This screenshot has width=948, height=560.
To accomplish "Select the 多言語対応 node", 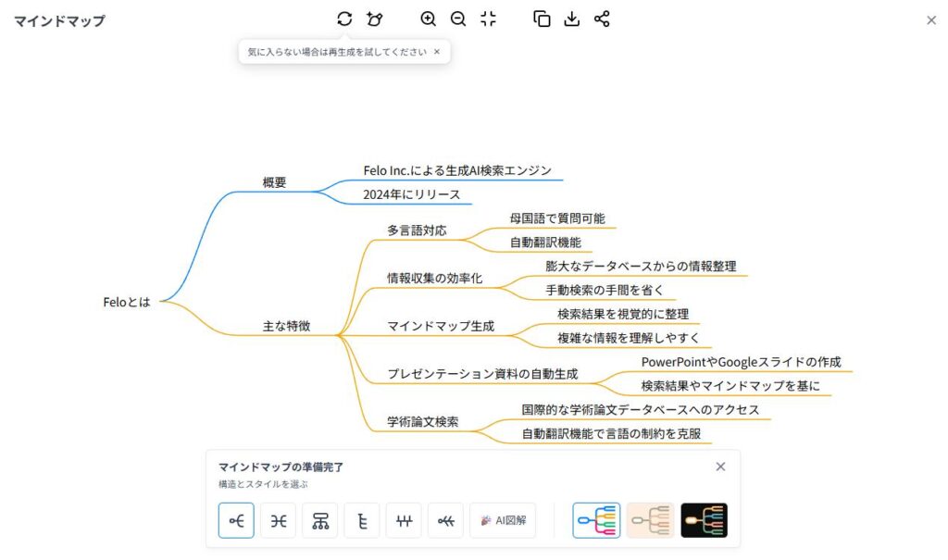I will 418,230.
